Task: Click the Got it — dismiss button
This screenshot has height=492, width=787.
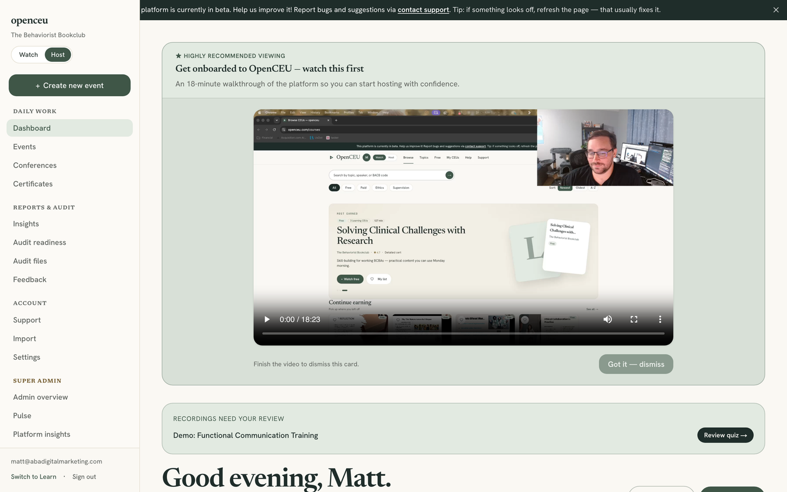Action: pyautogui.click(x=636, y=364)
